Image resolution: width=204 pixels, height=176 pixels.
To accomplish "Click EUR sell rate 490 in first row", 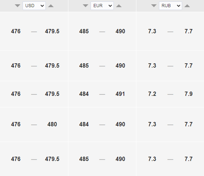I will [120, 31].
